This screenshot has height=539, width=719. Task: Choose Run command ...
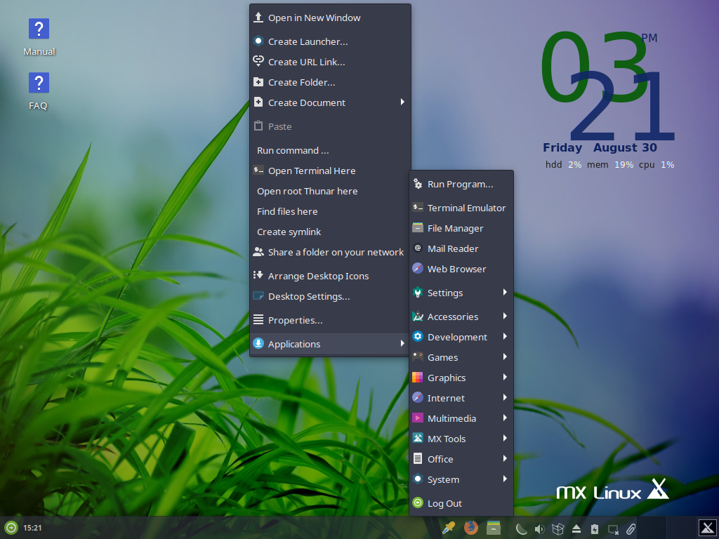tap(330, 150)
